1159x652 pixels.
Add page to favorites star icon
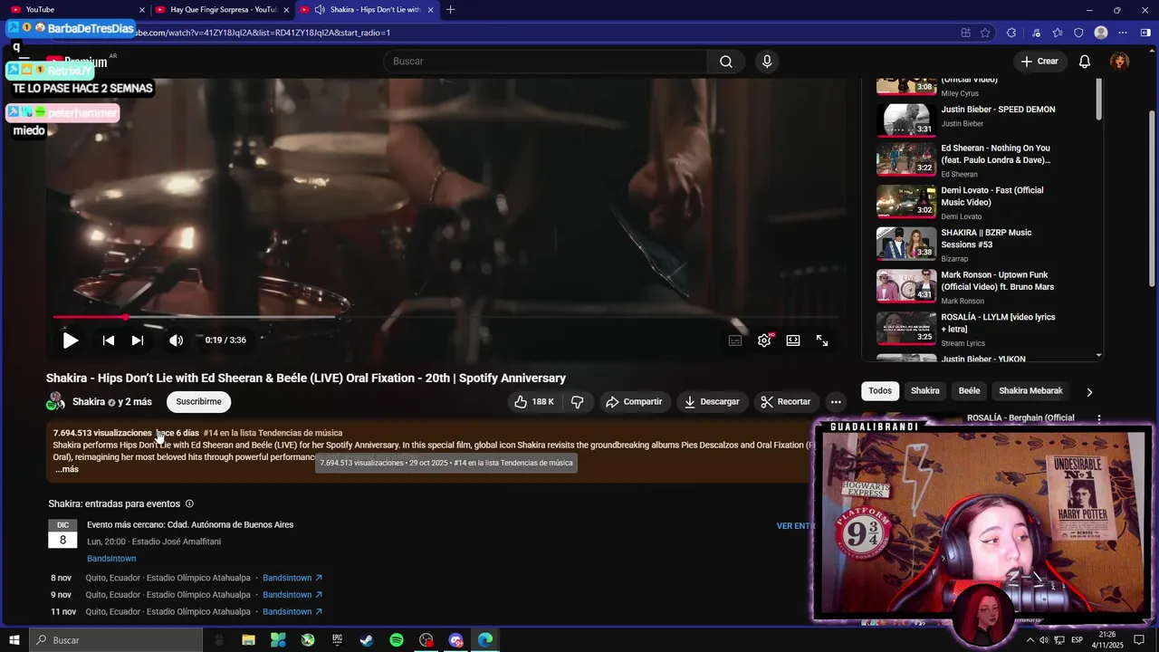pos(985,33)
